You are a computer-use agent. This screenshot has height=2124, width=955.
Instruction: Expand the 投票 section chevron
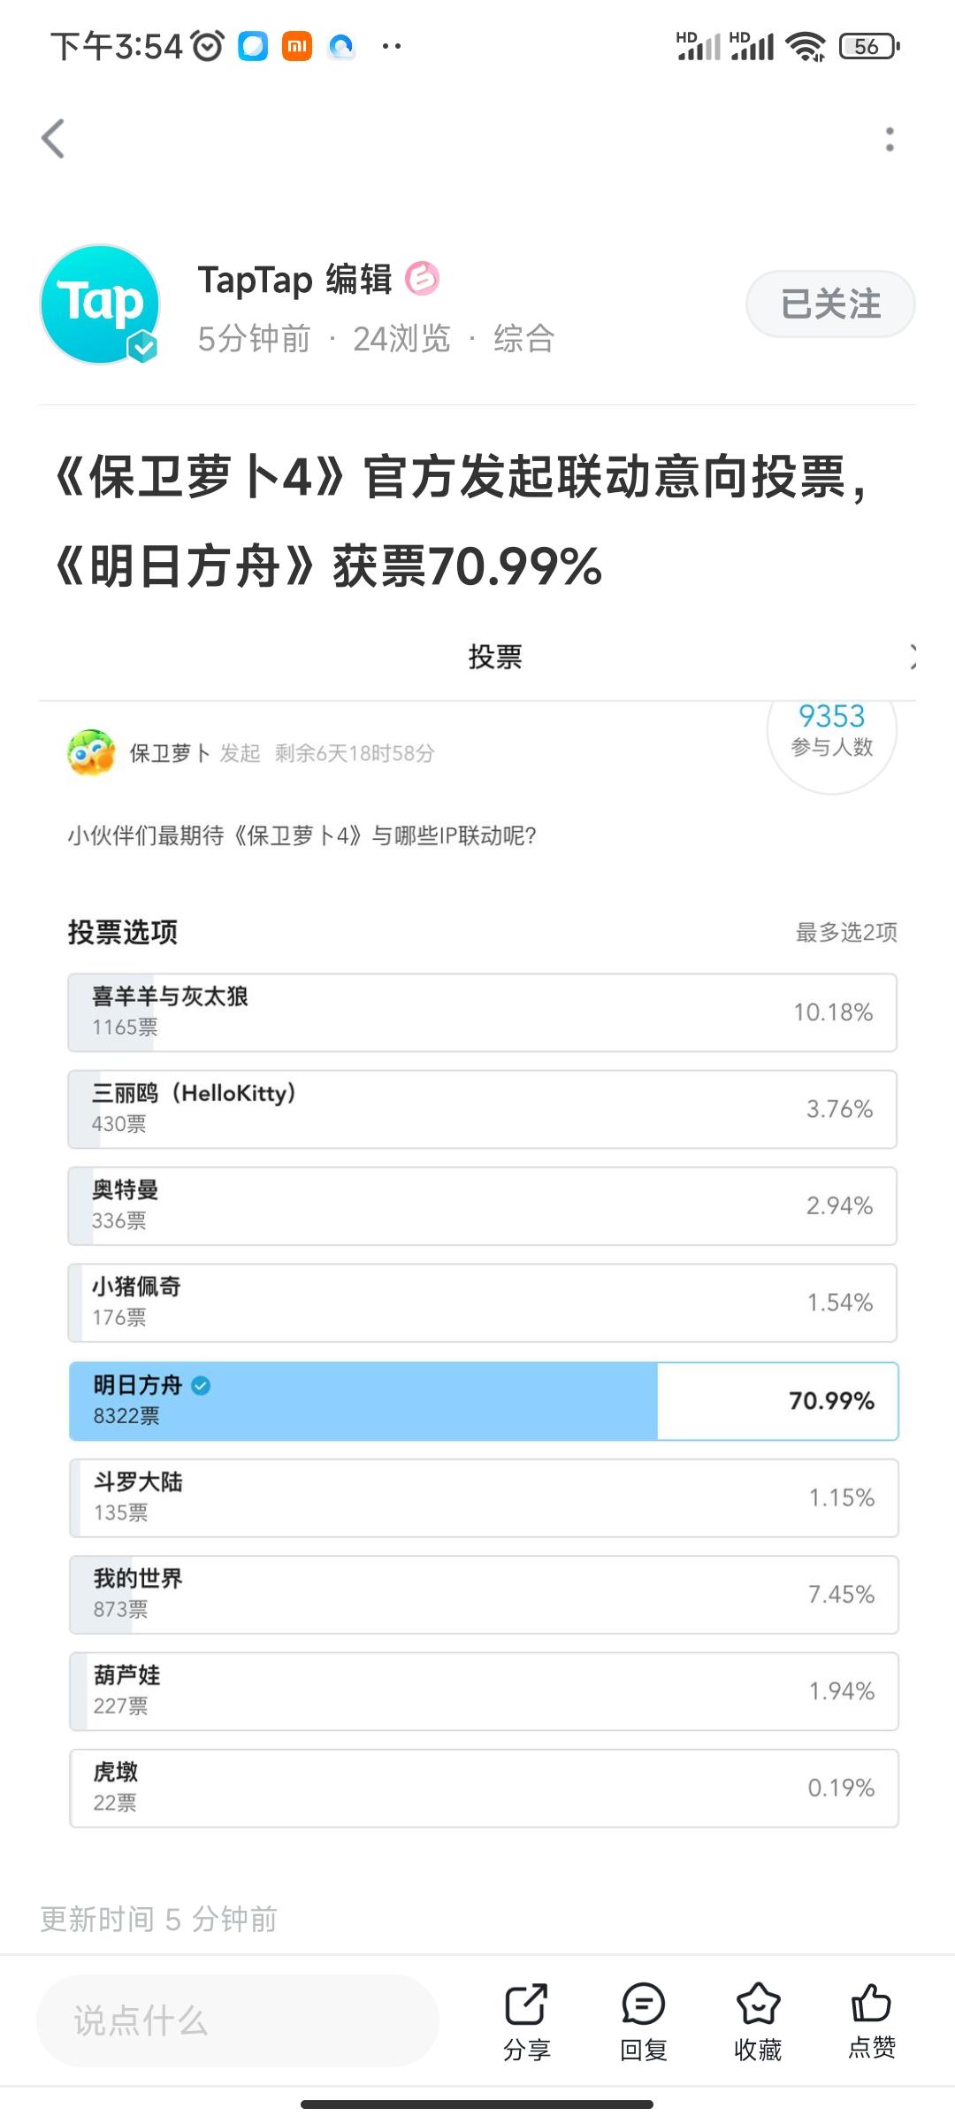pyautogui.click(x=912, y=657)
